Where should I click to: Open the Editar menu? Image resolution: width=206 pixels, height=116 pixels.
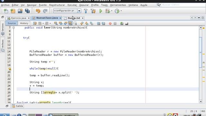(15, 5)
